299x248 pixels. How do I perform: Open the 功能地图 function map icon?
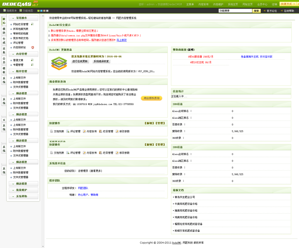click(21, 11)
